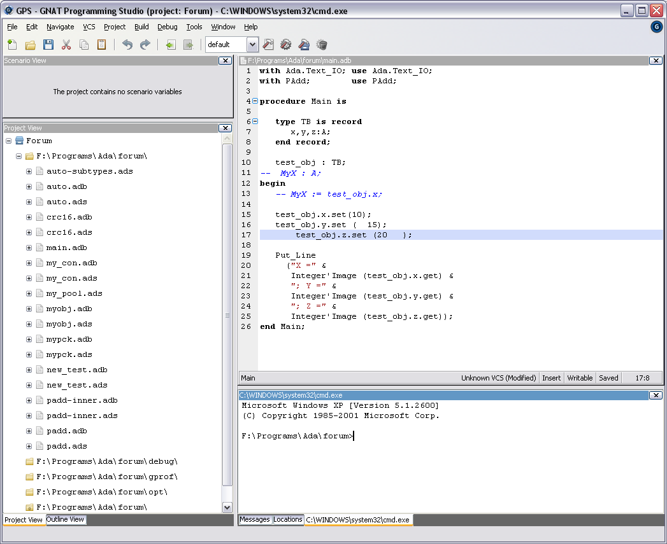Screen dimensions: 667x544
Task: Collapse the Forum project root node
Action: [9, 141]
